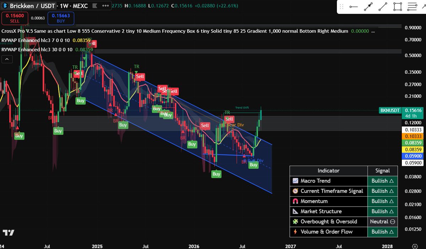Click the Signal header in signal table
This screenshot has width=426, height=249.
tap(383, 171)
